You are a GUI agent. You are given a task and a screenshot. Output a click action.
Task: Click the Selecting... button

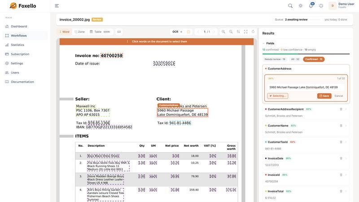tap(277, 96)
